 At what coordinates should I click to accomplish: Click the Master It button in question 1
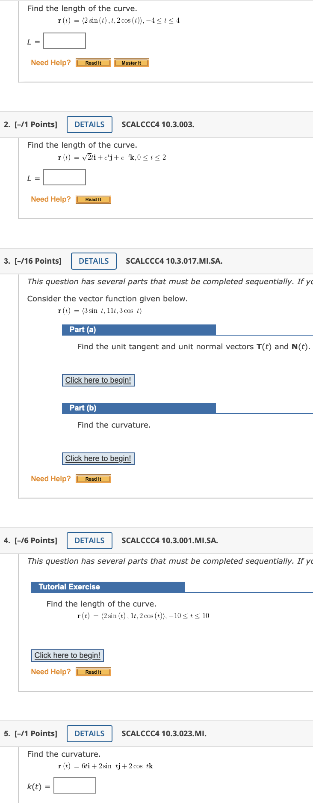point(131,62)
